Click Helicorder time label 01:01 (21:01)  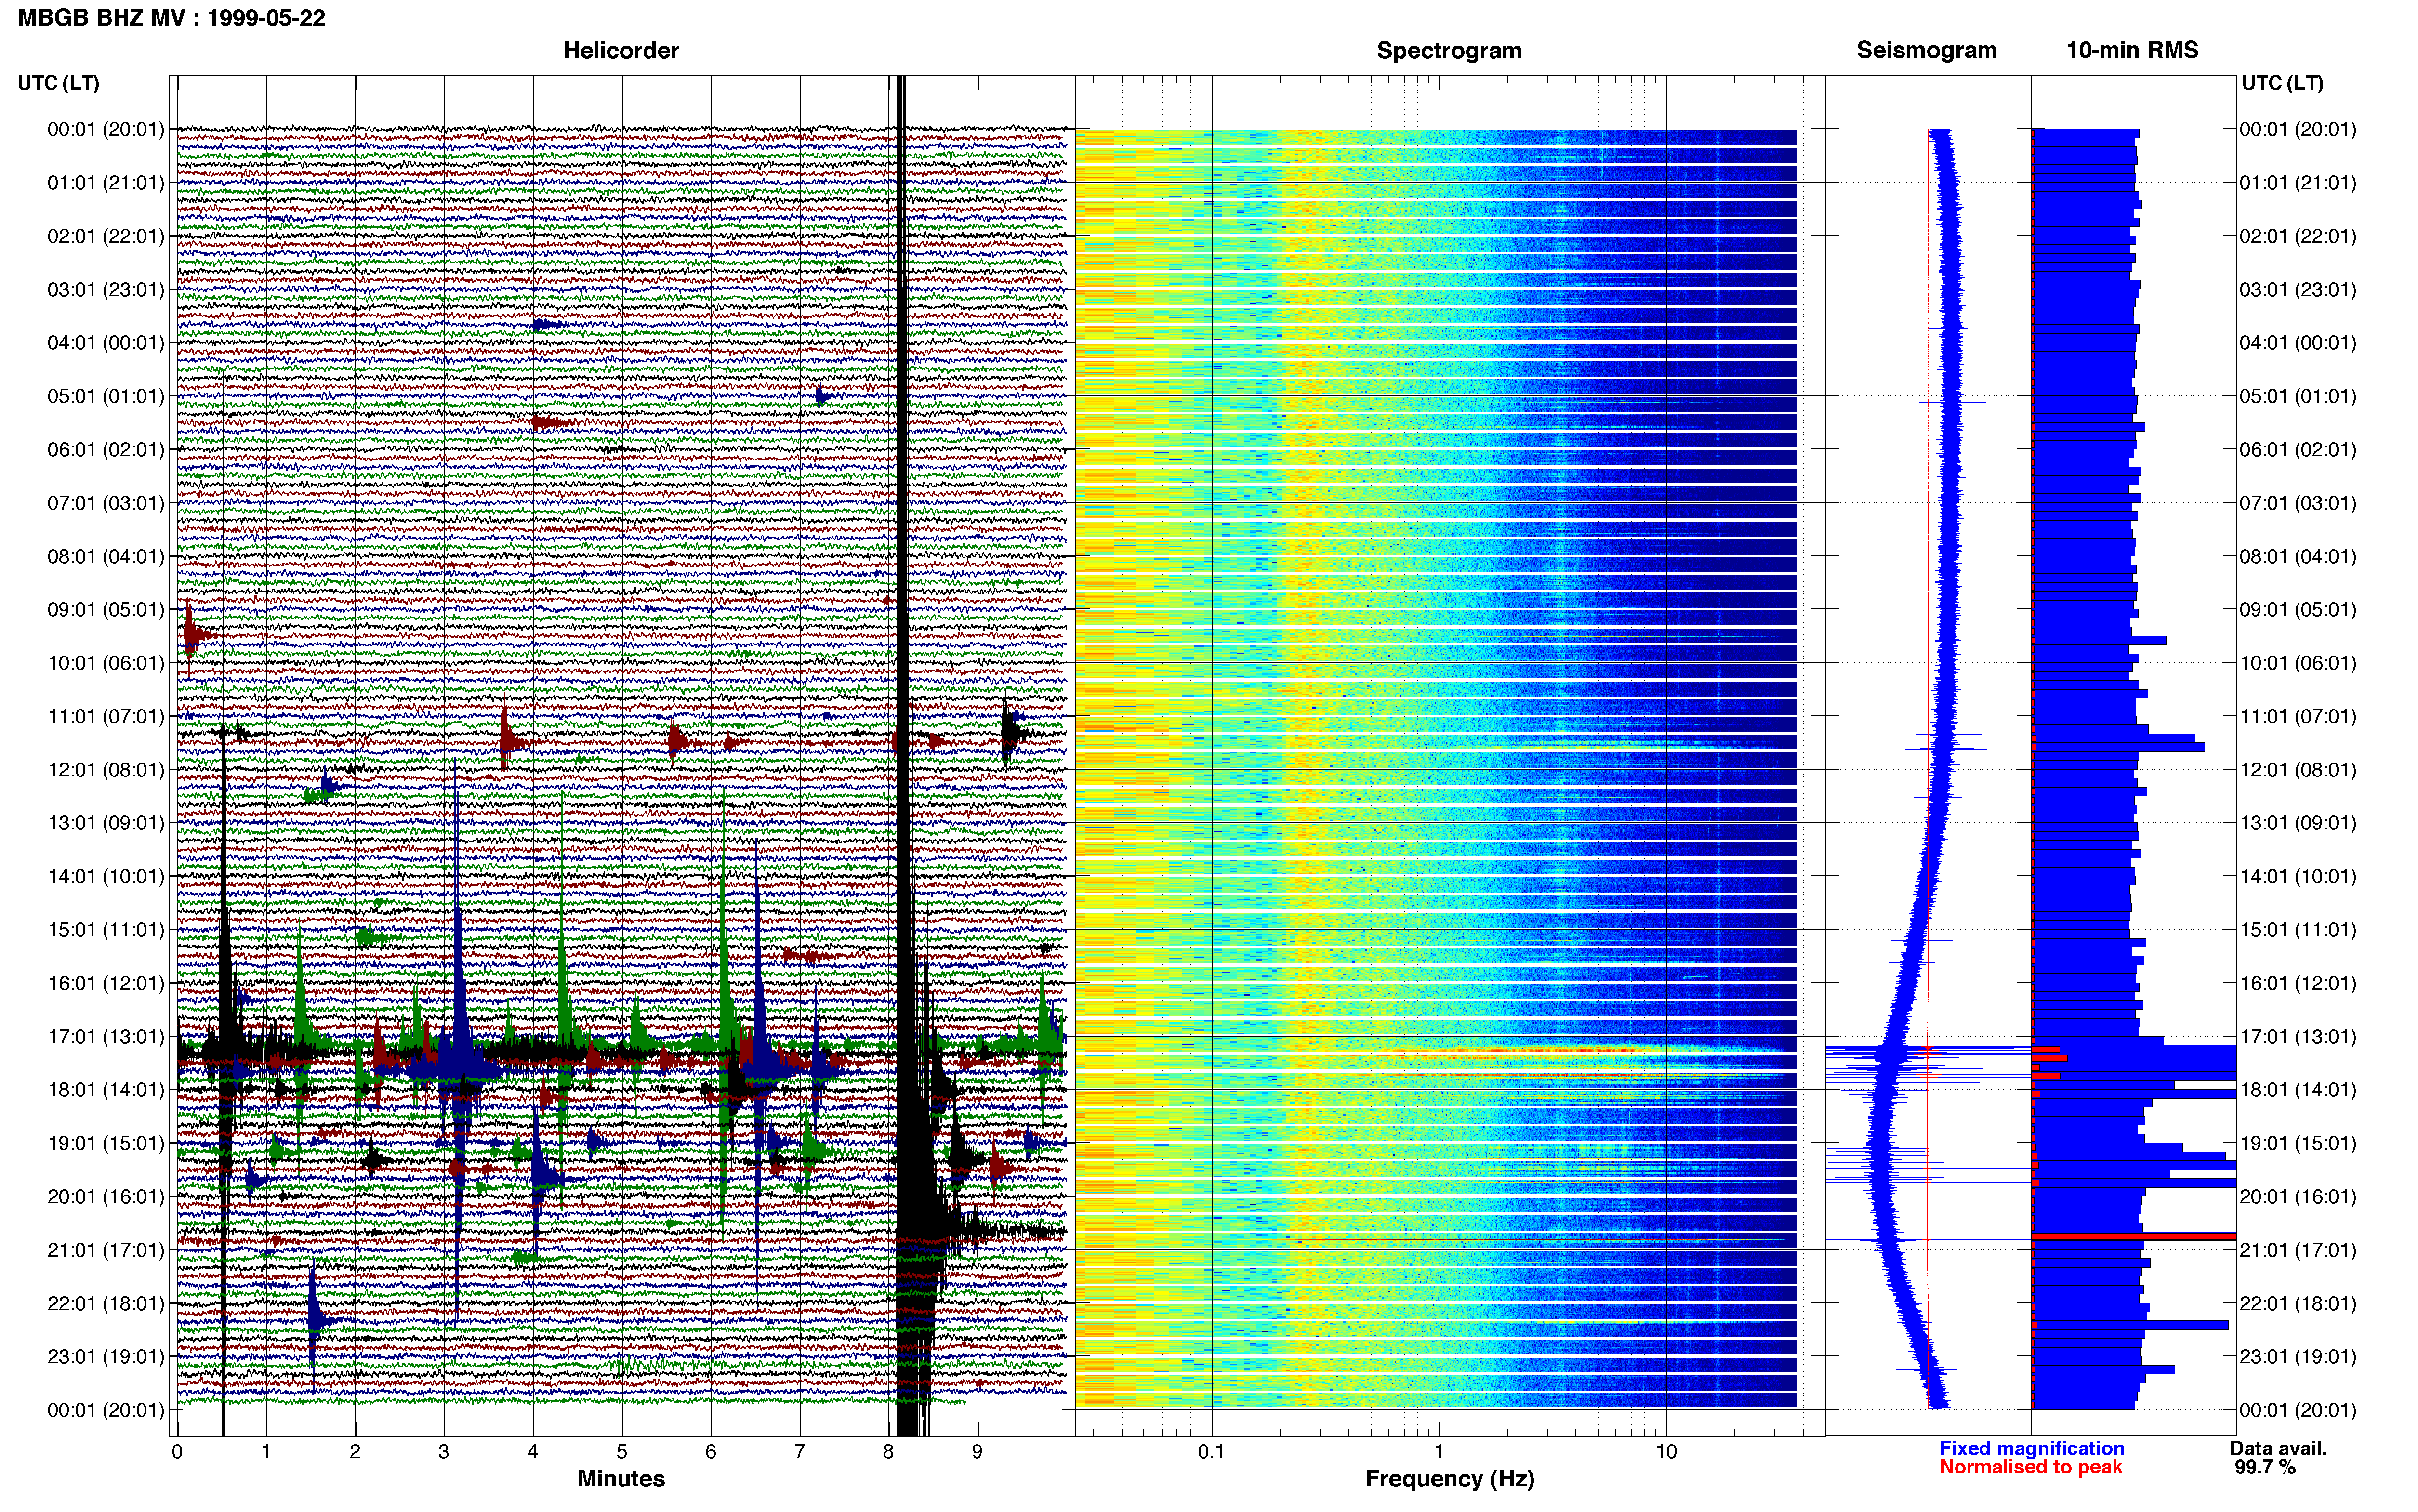pyautogui.click(x=106, y=183)
